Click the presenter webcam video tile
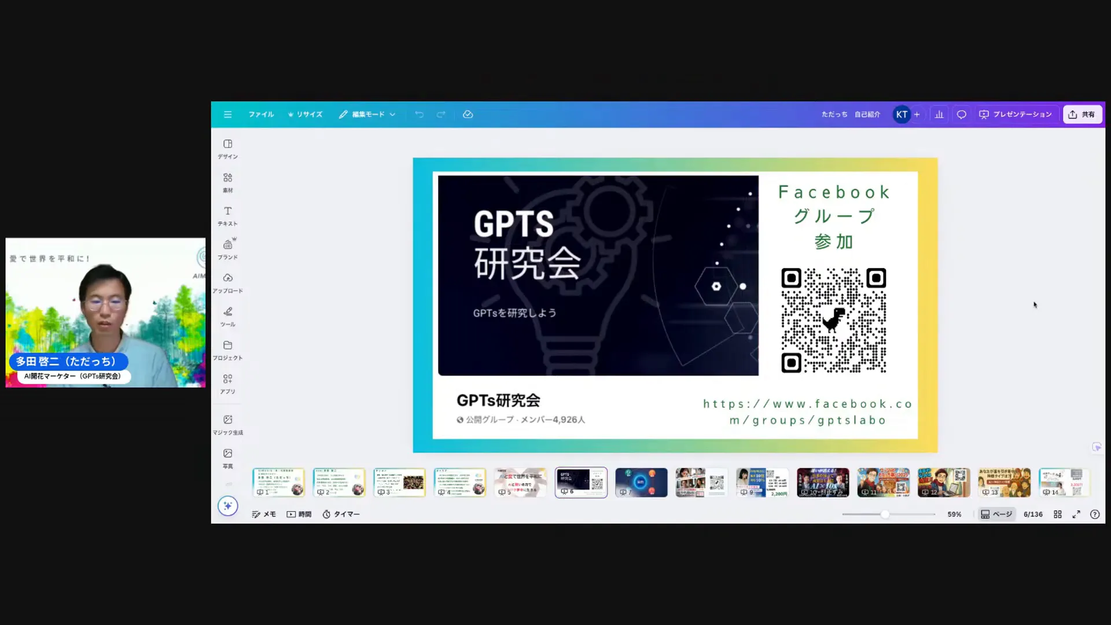 [x=105, y=312]
